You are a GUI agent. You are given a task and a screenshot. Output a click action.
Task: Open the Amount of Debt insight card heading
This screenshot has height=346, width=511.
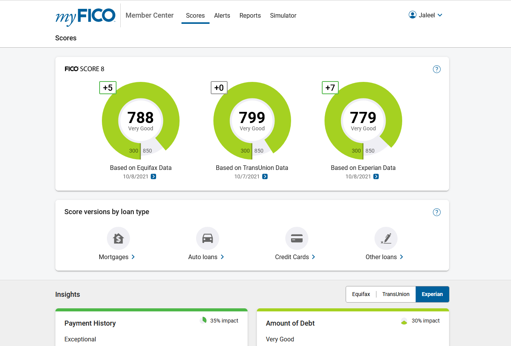coord(290,323)
